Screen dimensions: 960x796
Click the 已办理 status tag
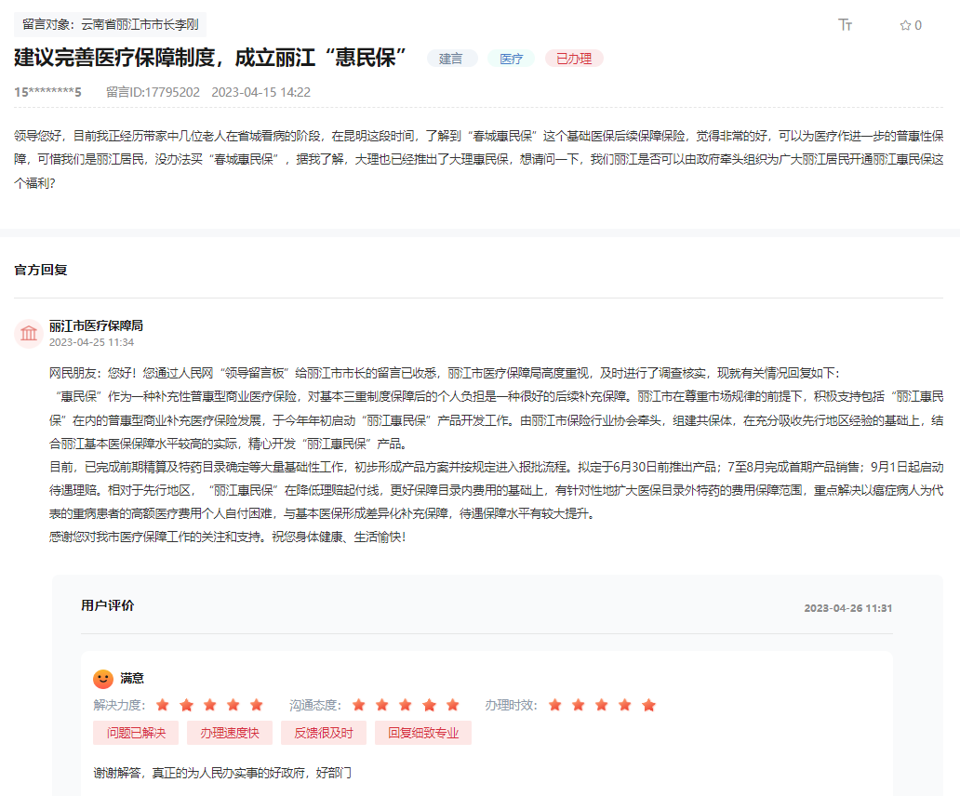(x=574, y=59)
